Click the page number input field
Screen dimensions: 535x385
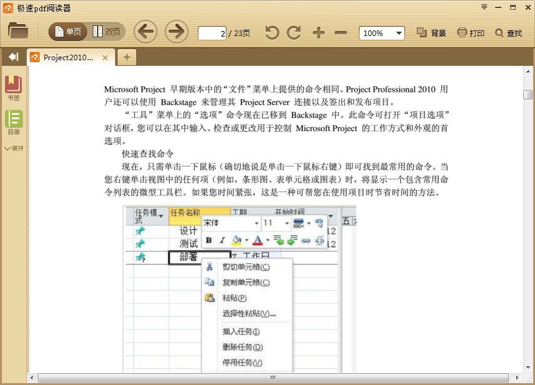(212, 33)
